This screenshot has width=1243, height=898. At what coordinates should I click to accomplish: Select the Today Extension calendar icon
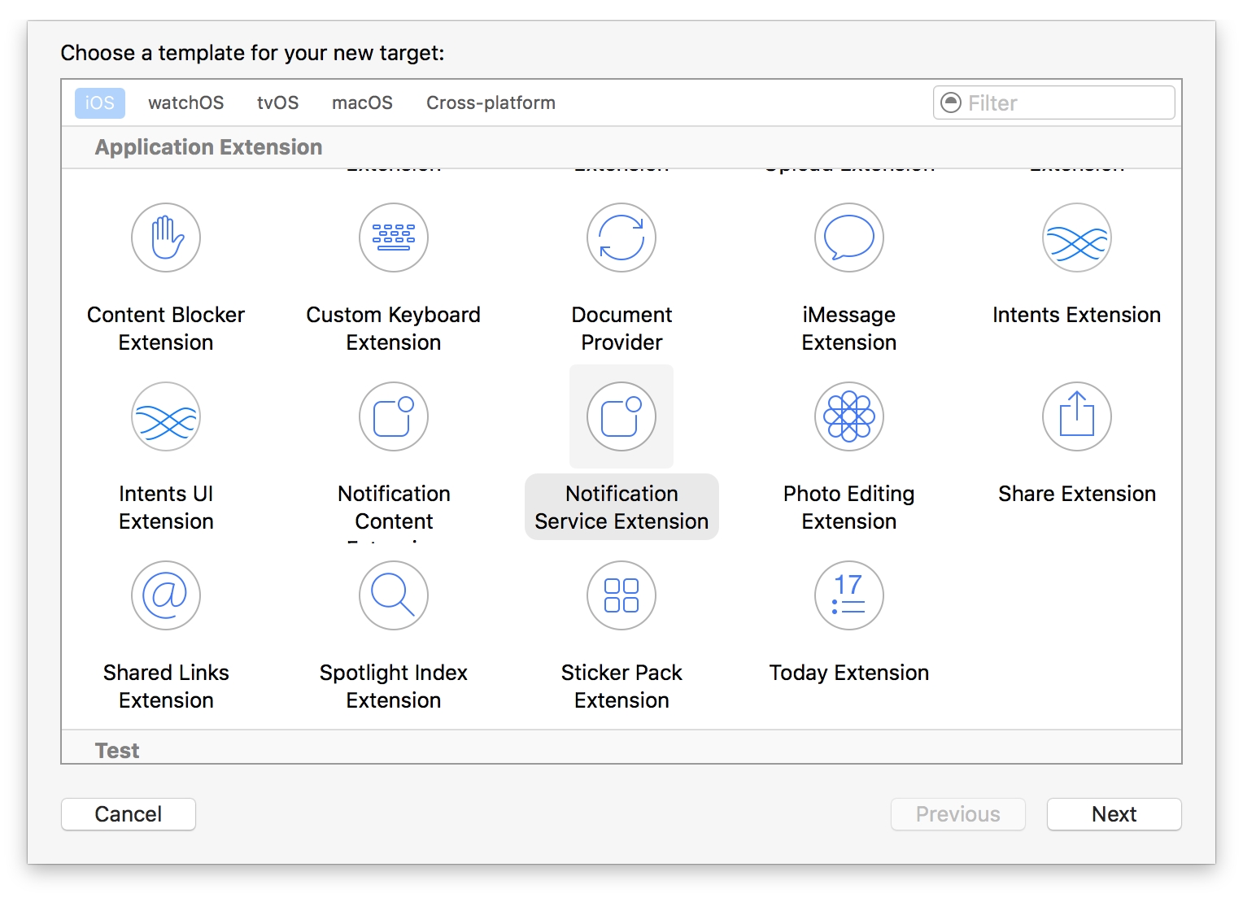point(849,595)
